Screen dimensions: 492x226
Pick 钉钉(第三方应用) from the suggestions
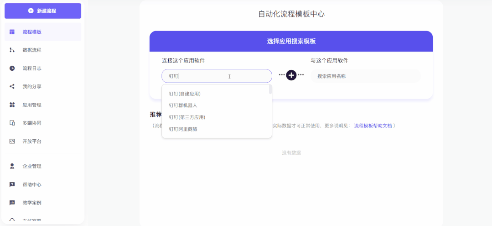point(187,117)
